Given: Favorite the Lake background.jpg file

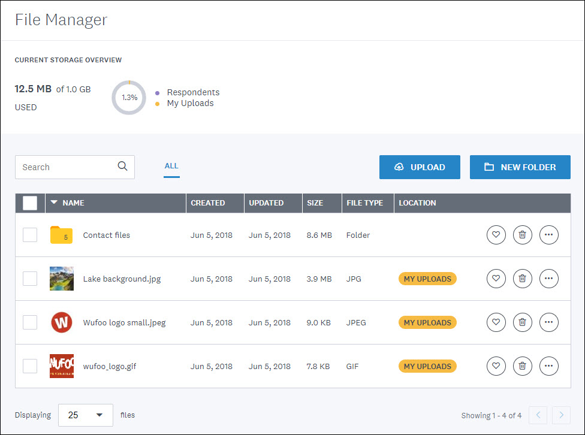Looking at the screenshot, I should click(496, 279).
